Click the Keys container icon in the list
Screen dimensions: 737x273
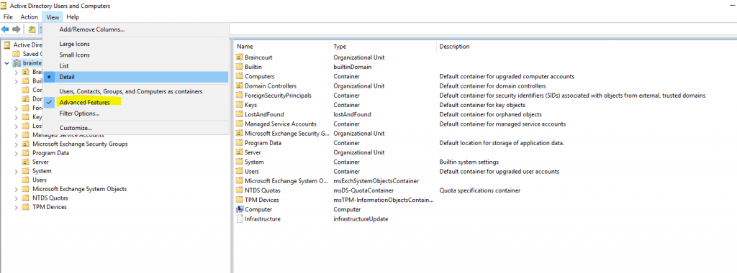pos(239,105)
